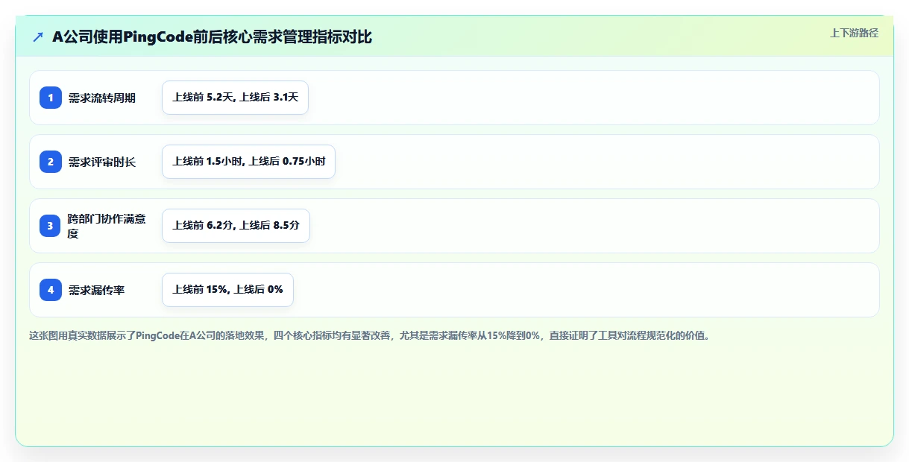Click number badge 1 for 需求流转周期
This screenshot has height=462, width=909.
click(51, 98)
